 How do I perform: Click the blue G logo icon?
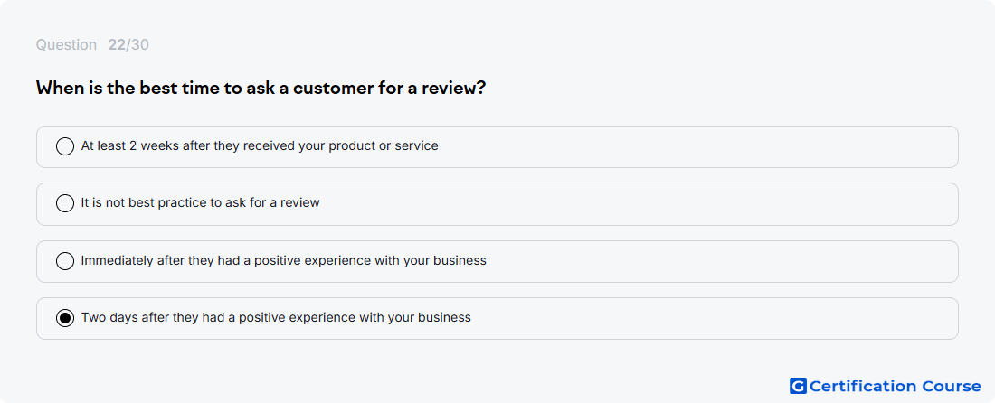click(798, 386)
